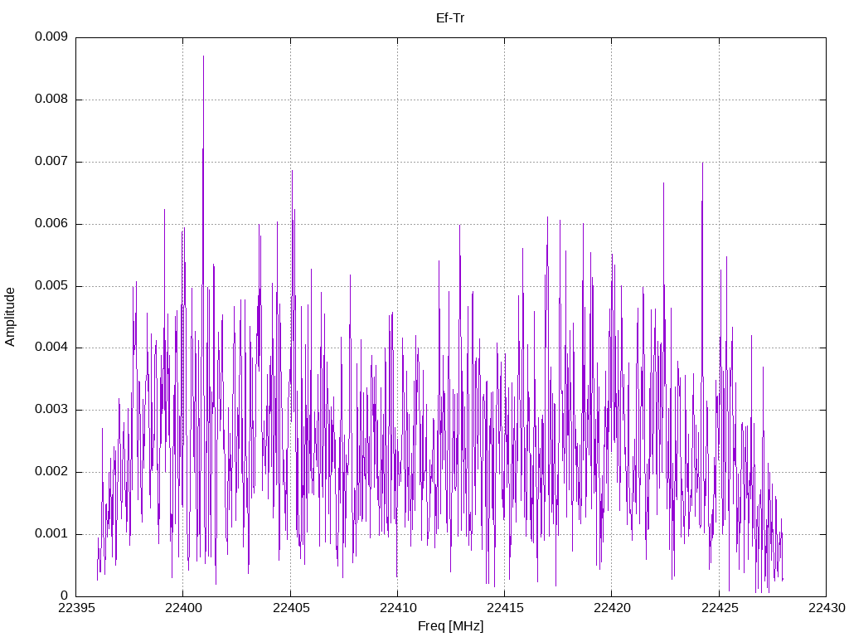Click the 'Freq [MHz]' x-axis label

point(450,626)
